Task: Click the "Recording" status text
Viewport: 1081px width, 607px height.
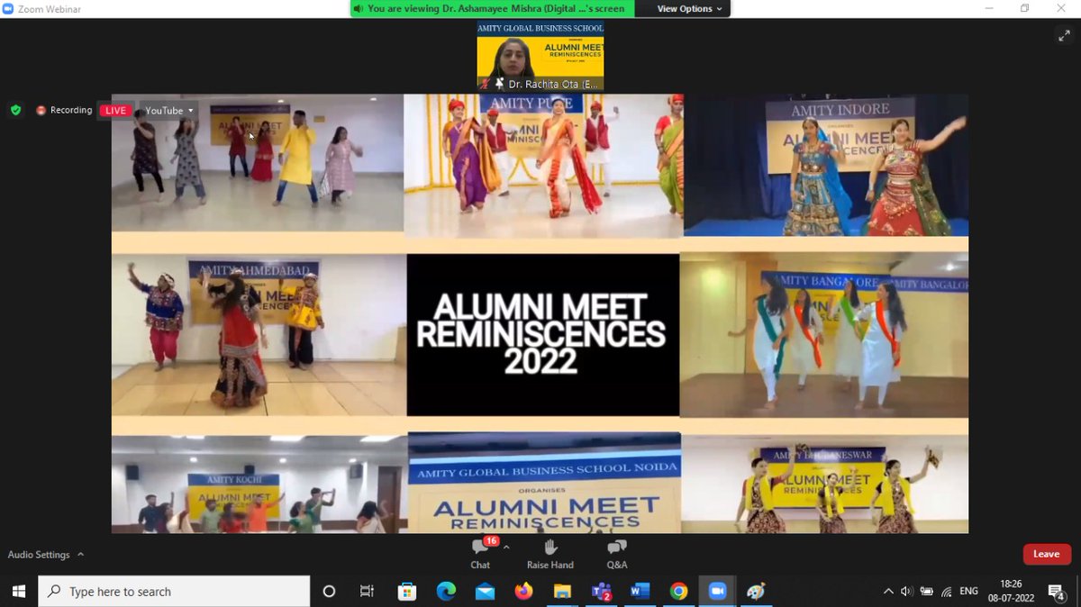Action: (x=71, y=111)
